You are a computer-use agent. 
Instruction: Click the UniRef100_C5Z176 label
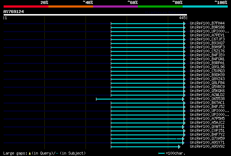click(207, 51)
